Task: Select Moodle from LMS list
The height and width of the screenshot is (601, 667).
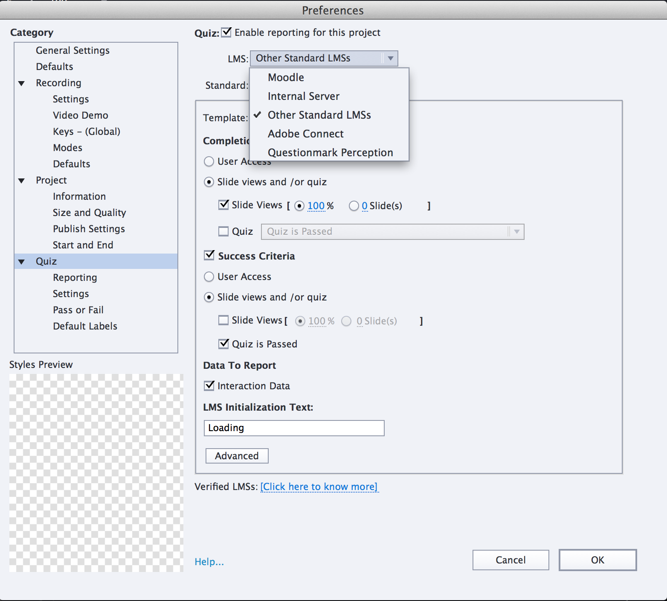Action: 286,78
